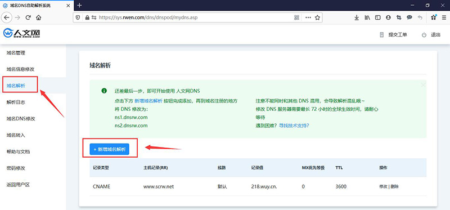
Task: Open a new browser tab
Action: click(79, 5)
